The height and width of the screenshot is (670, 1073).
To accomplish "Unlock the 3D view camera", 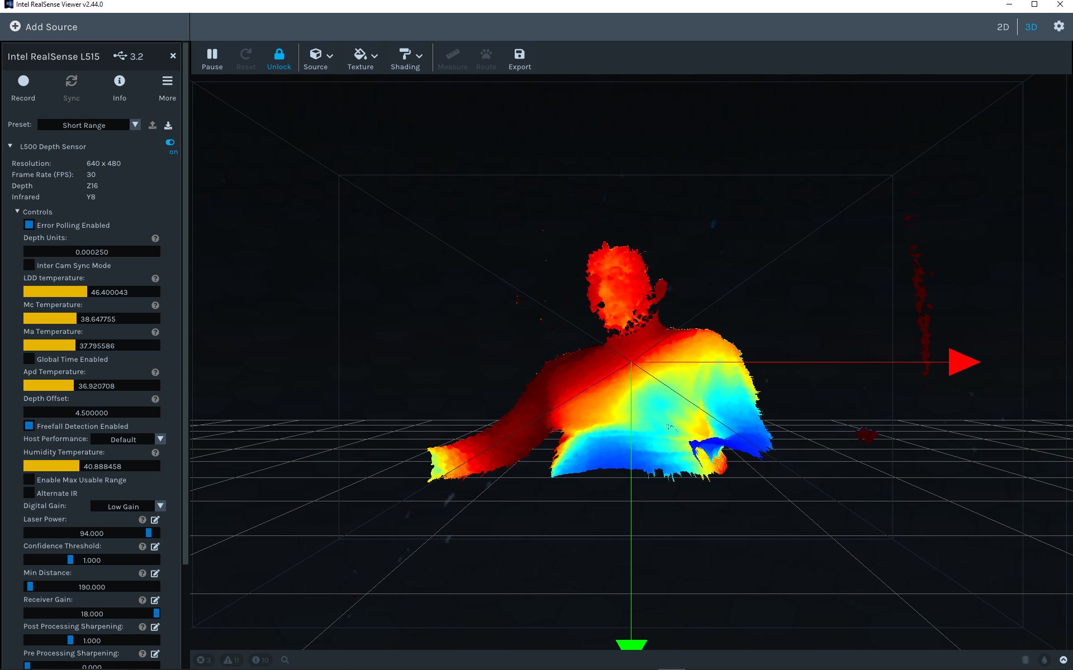I will (279, 58).
